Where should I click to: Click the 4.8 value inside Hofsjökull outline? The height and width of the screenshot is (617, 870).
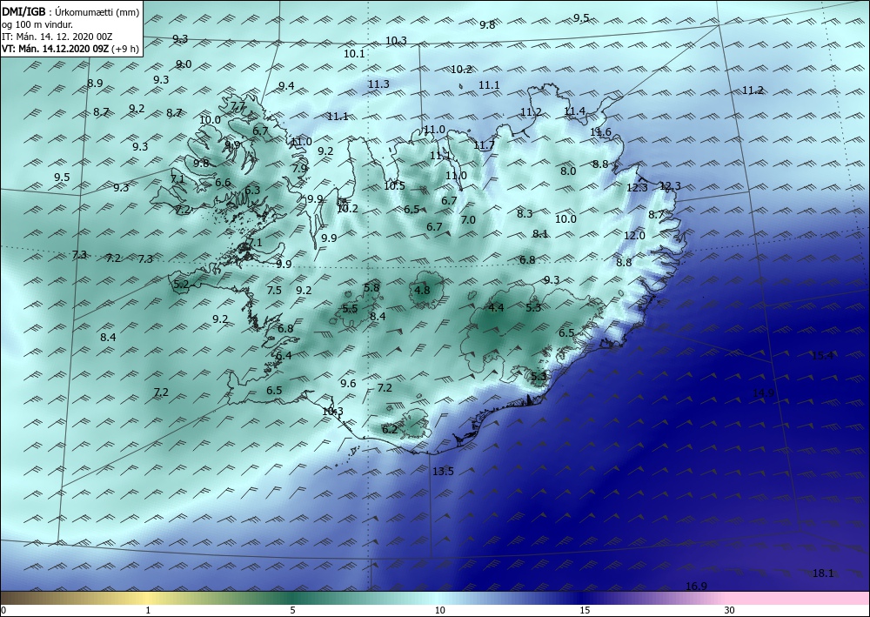(422, 290)
